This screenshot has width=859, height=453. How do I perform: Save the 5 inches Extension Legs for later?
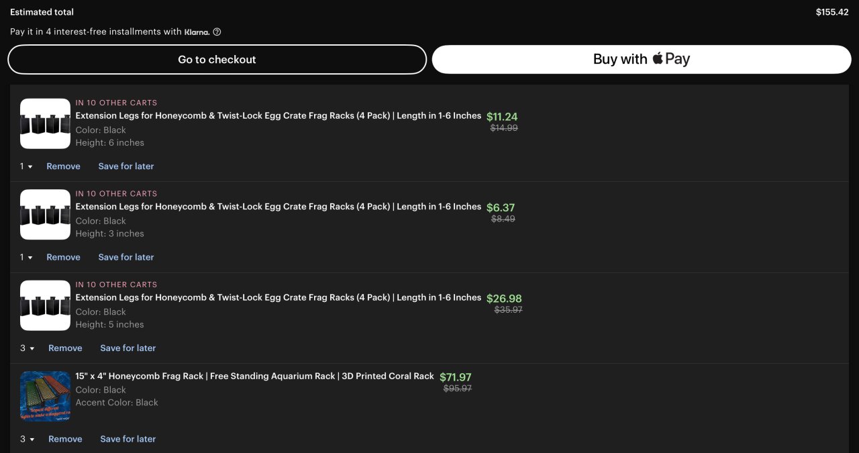coord(128,348)
